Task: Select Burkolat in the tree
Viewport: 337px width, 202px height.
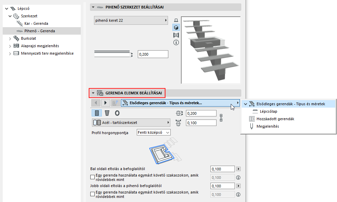Action: point(29,38)
